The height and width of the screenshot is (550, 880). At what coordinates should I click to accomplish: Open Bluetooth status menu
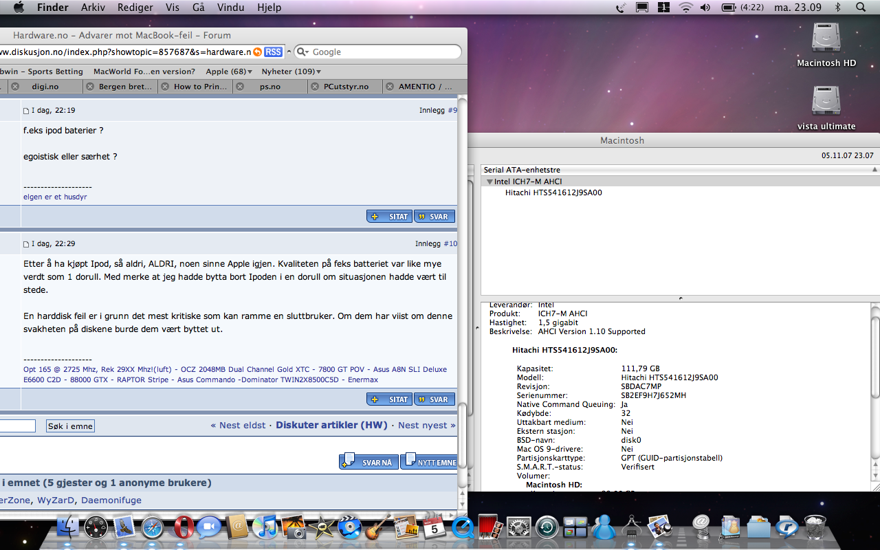point(837,8)
